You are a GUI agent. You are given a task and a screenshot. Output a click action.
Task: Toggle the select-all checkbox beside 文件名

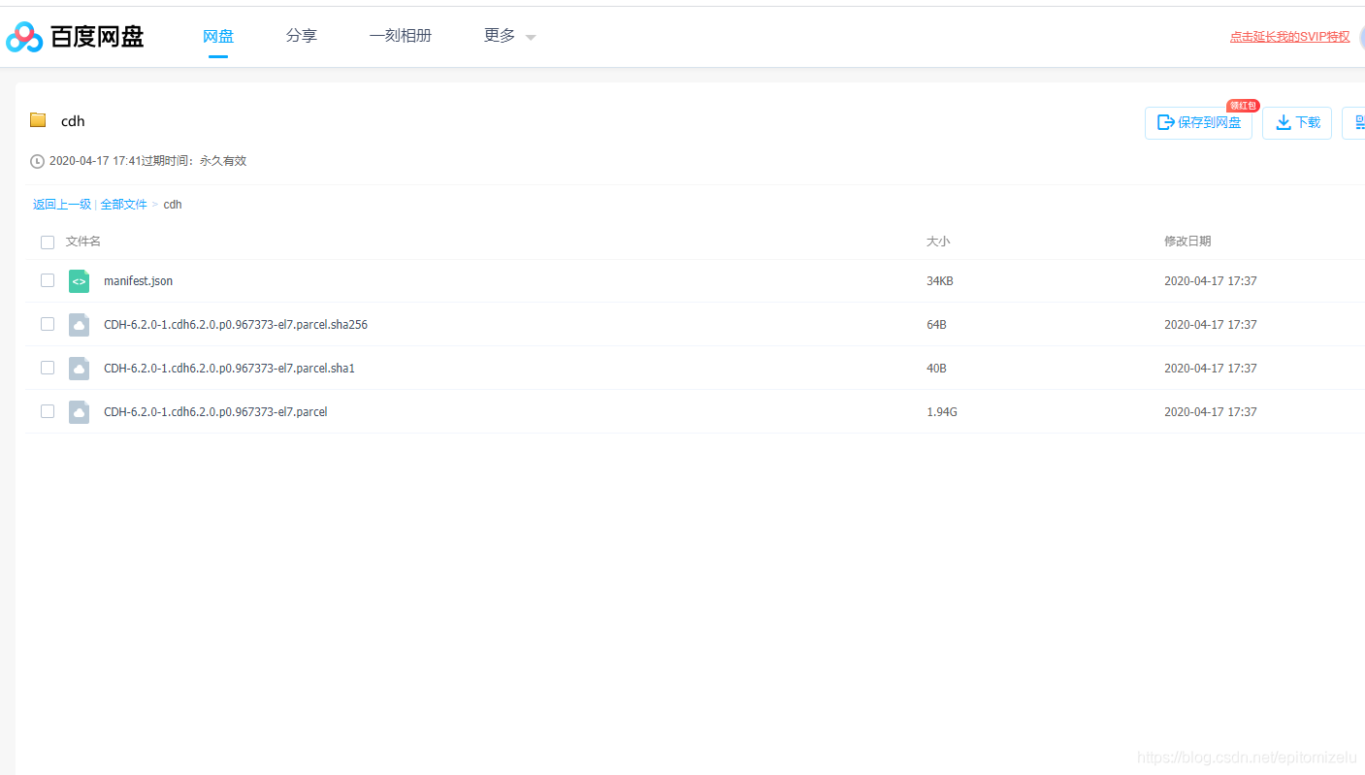(x=48, y=242)
